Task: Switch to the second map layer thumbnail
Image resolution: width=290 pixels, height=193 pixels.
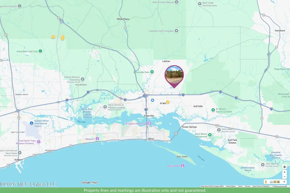Action: (275, 182)
